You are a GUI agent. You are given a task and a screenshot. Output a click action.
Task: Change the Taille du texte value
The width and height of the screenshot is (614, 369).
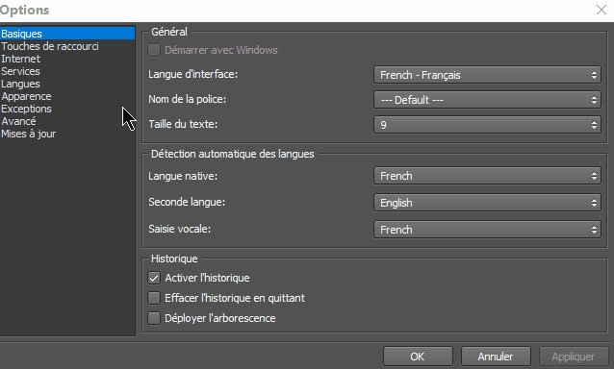point(487,125)
